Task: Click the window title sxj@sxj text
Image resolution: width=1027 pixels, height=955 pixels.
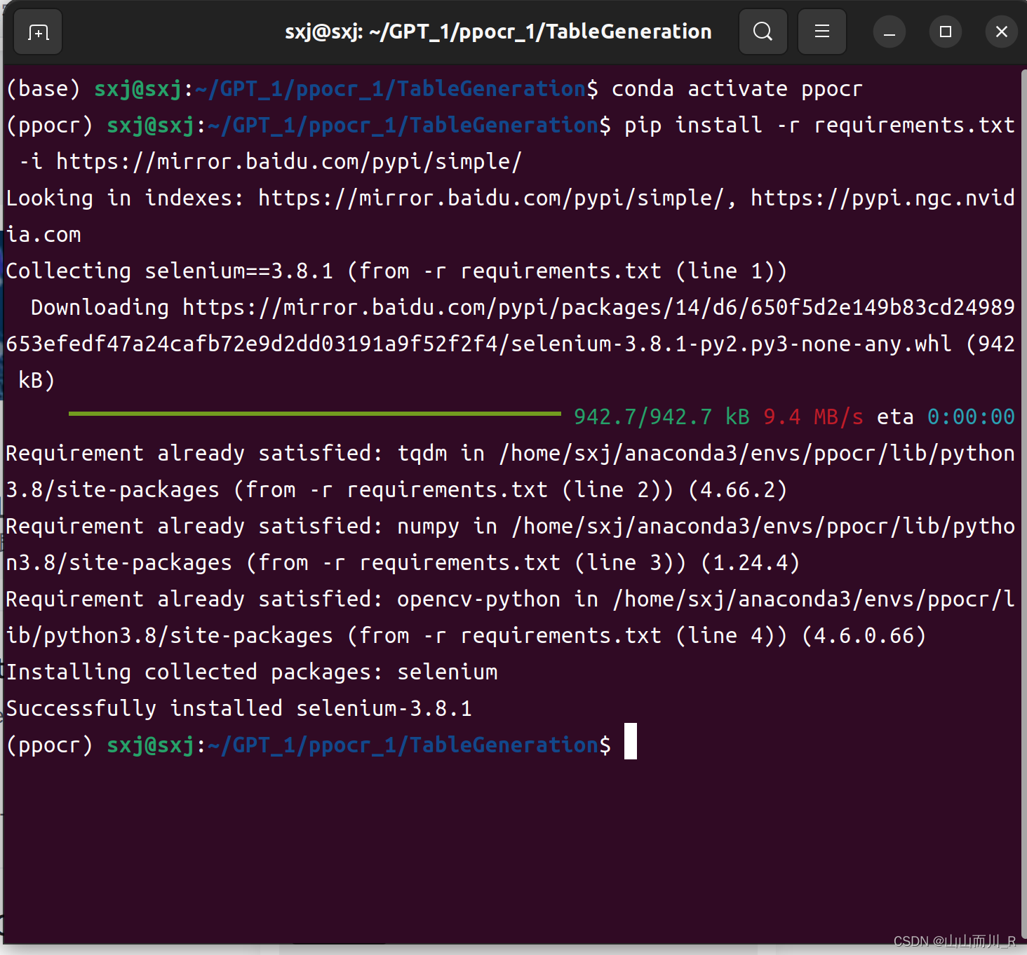Action: coord(498,32)
